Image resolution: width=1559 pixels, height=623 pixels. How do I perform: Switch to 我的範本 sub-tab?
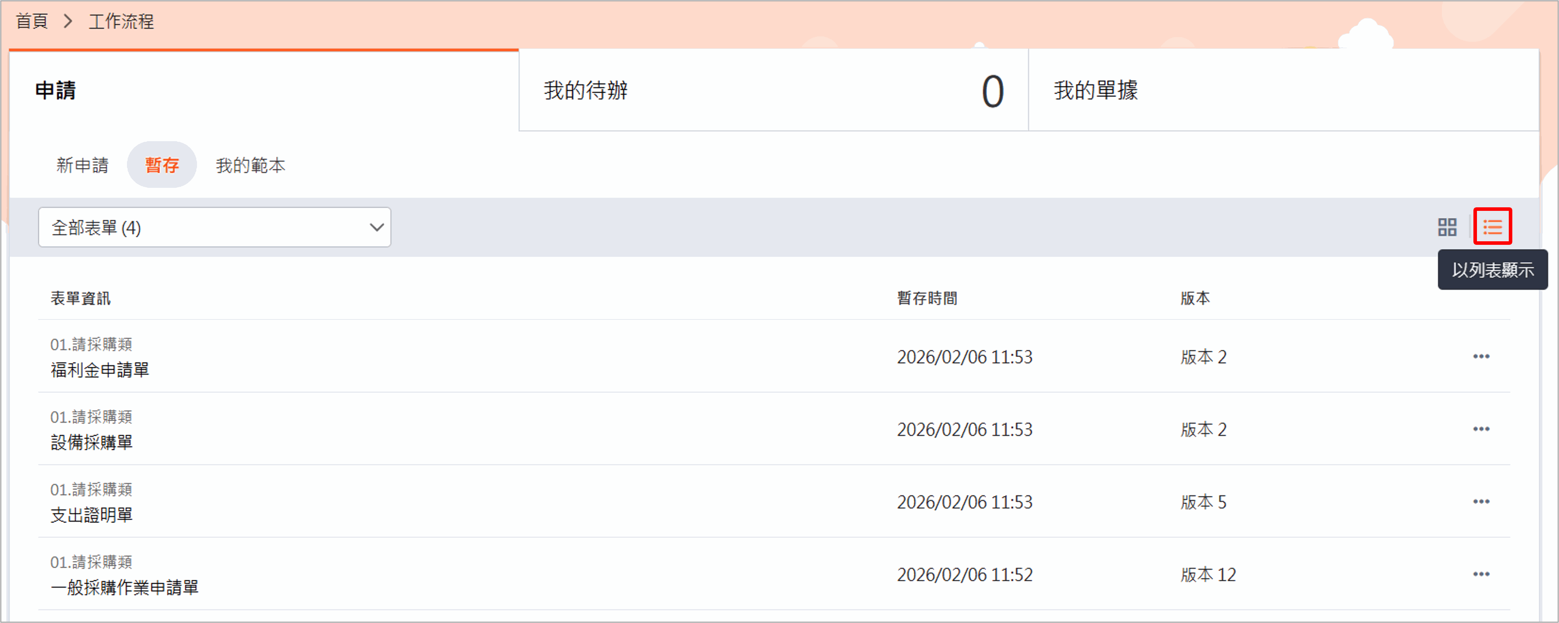tap(250, 165)
